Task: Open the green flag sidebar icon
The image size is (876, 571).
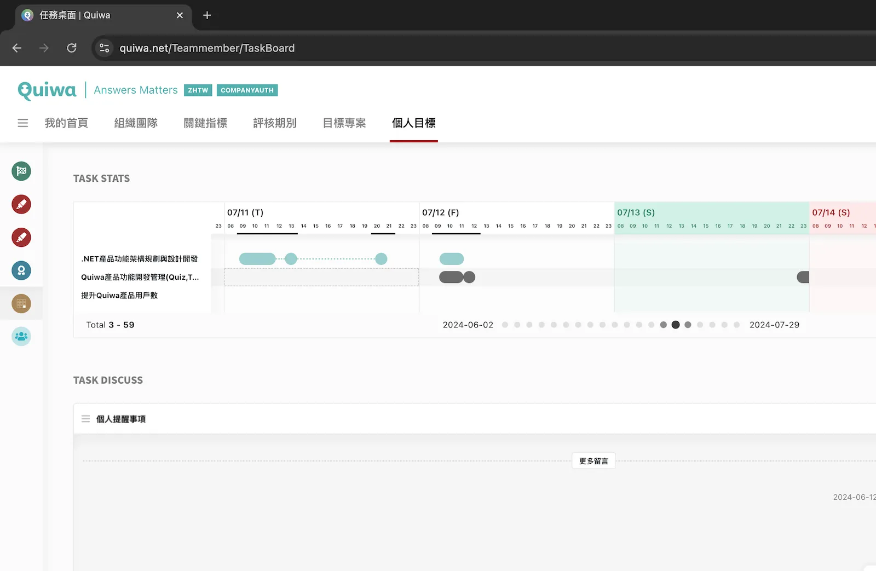Action: click(x=21, y=171)
